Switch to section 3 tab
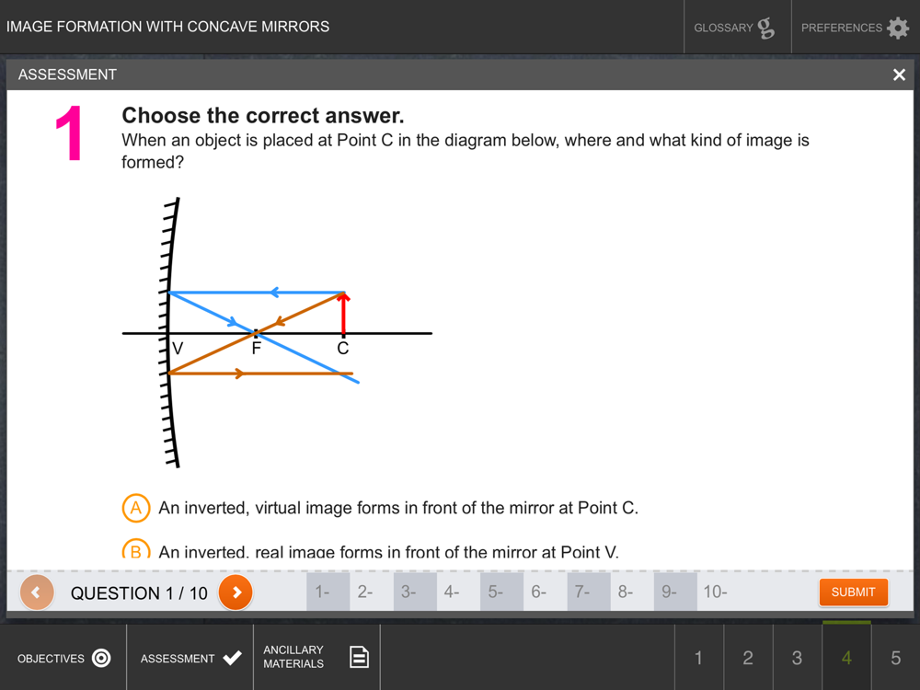The image size is (920, 690). pyautogui.click(x=797, y=657)
